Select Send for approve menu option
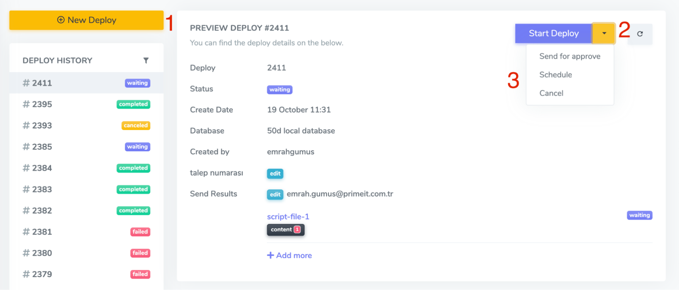679x291 pixels. (569, 56)
